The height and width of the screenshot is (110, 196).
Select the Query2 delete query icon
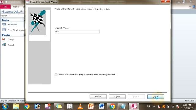tap(4, 39)
